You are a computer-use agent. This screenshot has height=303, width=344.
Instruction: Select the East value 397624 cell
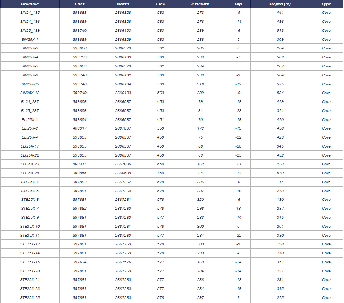[79, 262]
